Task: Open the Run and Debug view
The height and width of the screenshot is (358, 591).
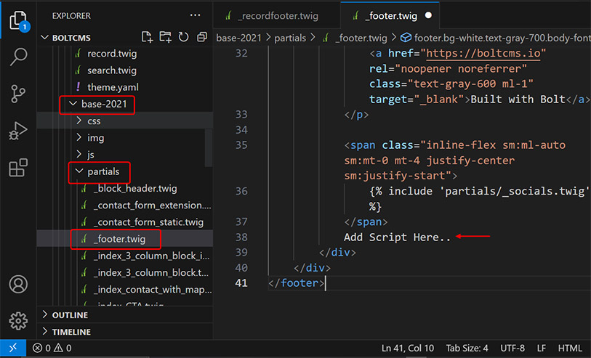Action: pos(18,131)
